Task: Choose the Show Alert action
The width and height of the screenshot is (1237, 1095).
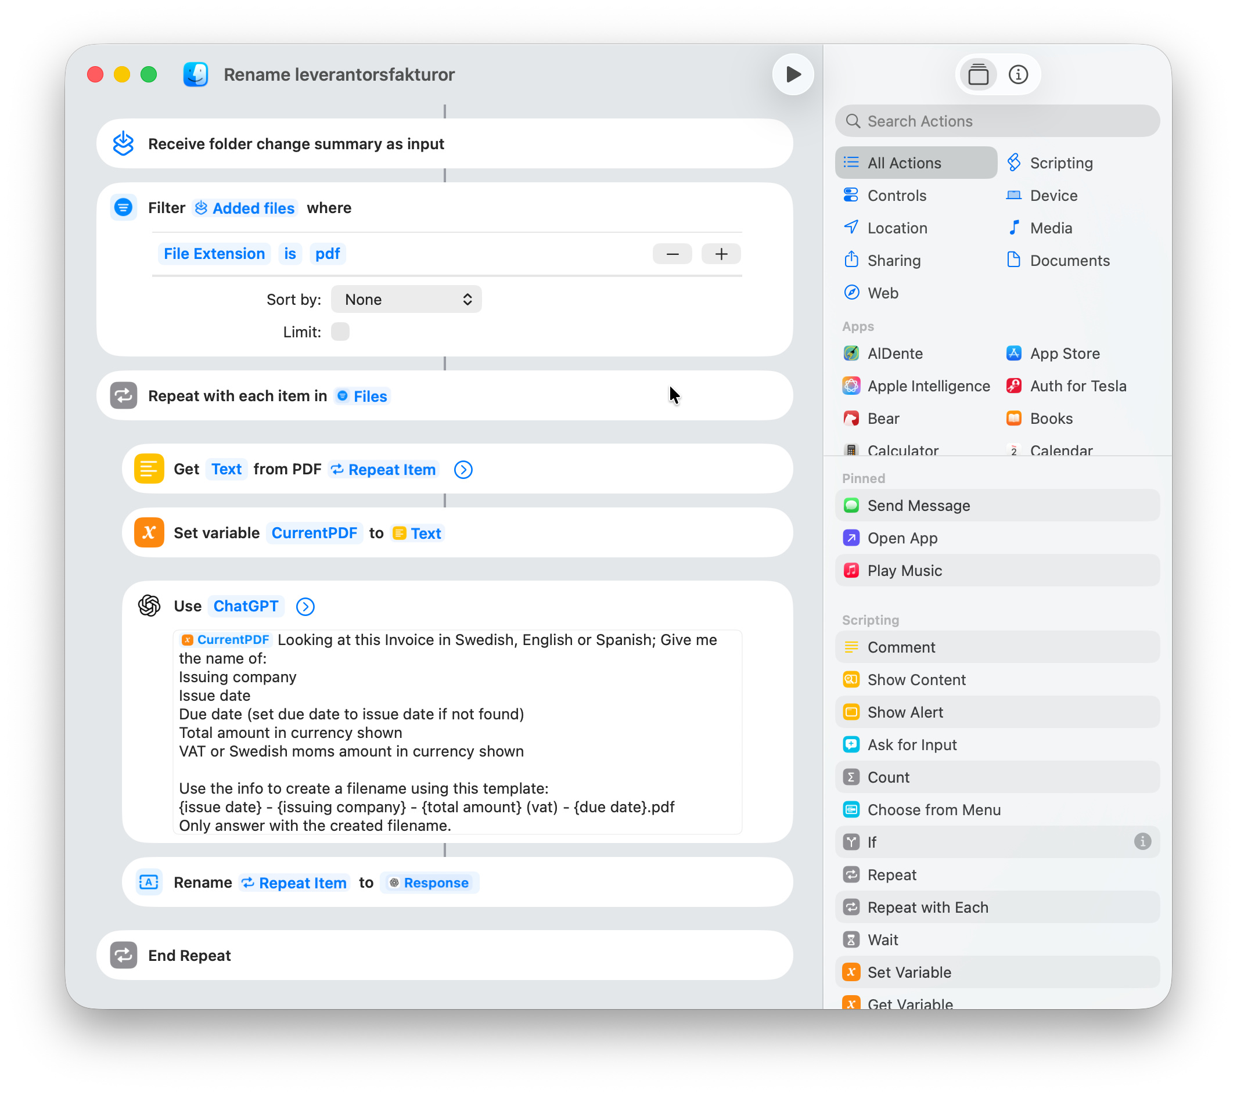Action: click(905, 712)
